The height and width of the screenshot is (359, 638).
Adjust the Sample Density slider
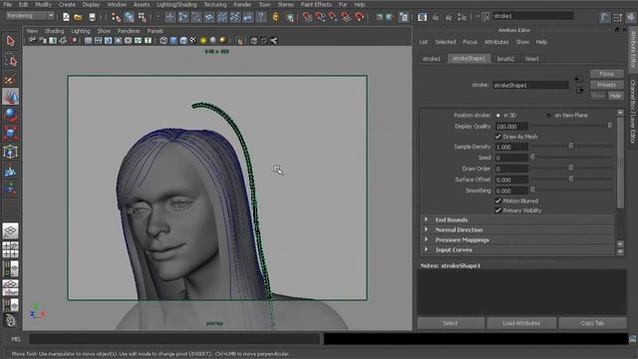pos(571,147)
